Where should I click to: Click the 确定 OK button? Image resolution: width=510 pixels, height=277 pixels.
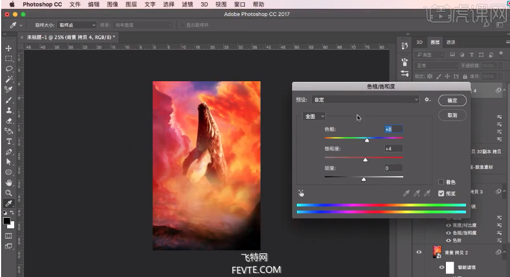[452, 100]
